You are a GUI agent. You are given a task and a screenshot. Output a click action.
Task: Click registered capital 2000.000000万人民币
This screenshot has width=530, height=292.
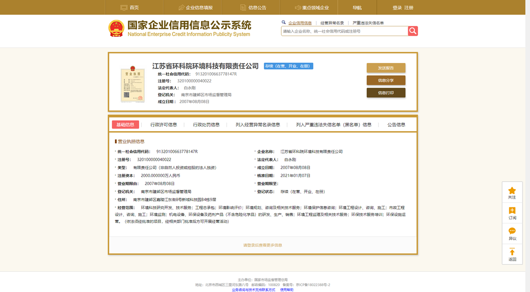click(160, 175)
